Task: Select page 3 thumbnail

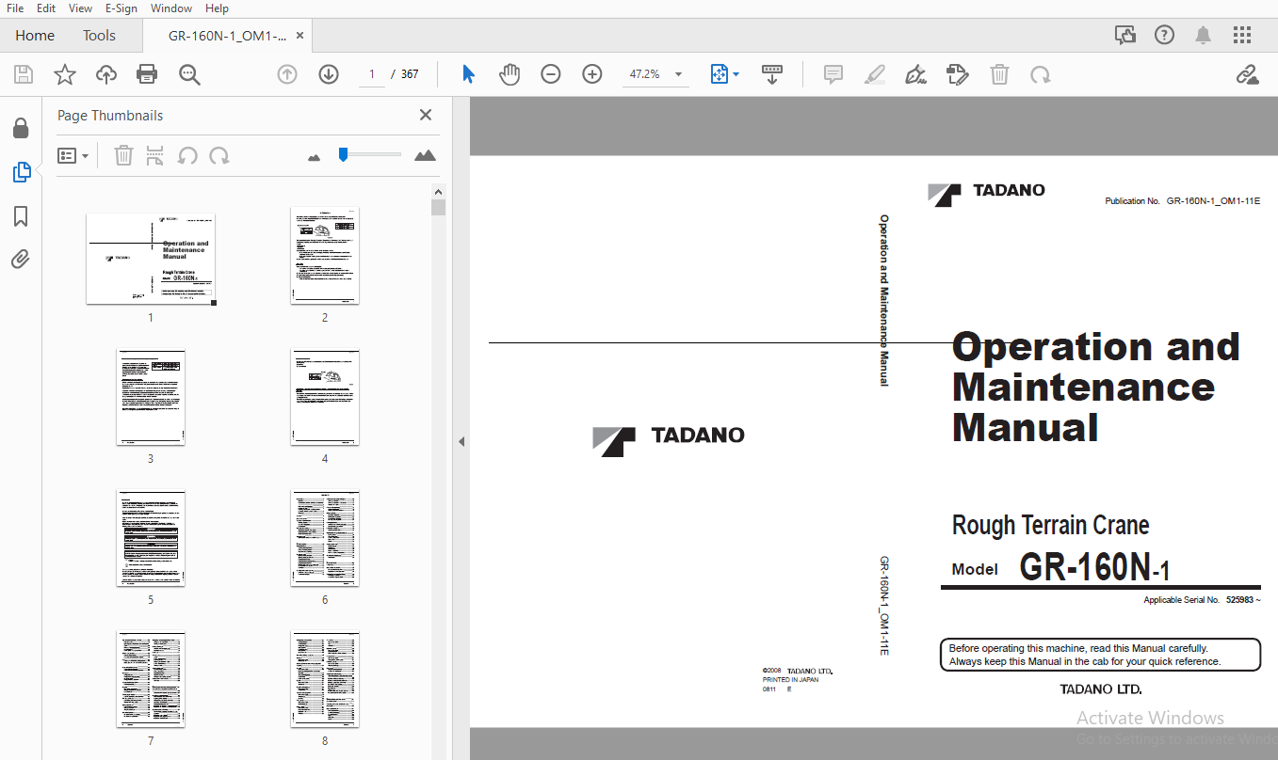Action: [151, 397]
